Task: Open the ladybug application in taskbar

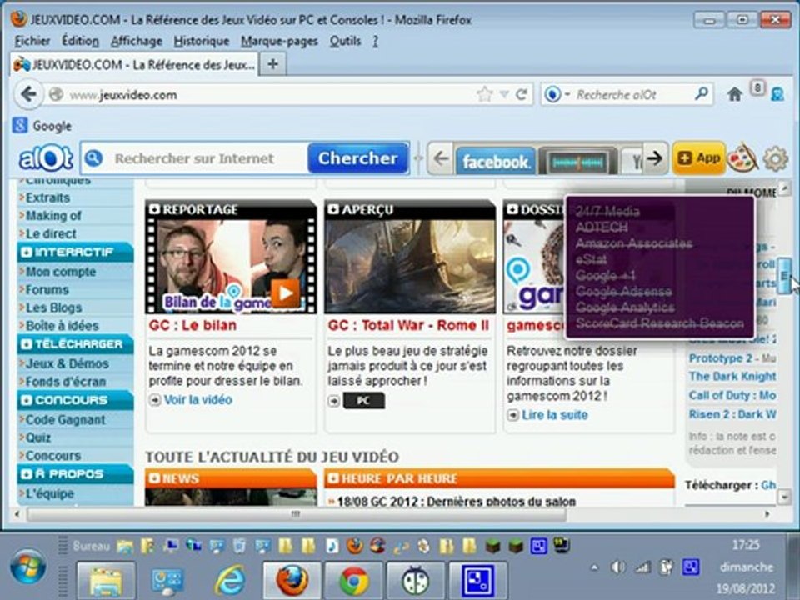Action: [415, 581]
